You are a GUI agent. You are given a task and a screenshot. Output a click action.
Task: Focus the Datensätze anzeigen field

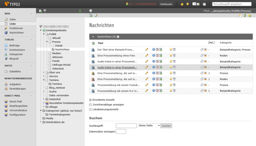tap(121, 131)
